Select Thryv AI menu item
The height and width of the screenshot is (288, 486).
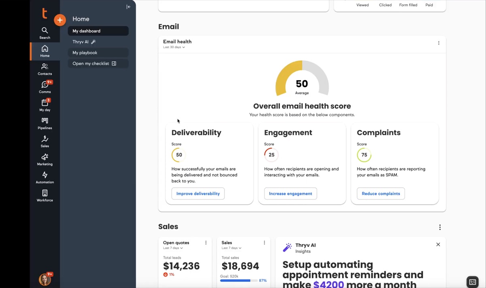(98, 42)
